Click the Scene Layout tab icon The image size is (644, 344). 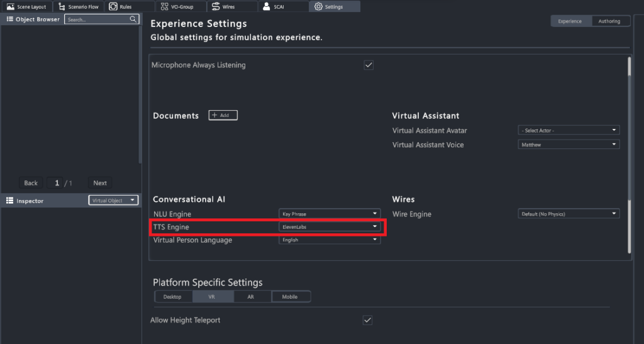10,6
